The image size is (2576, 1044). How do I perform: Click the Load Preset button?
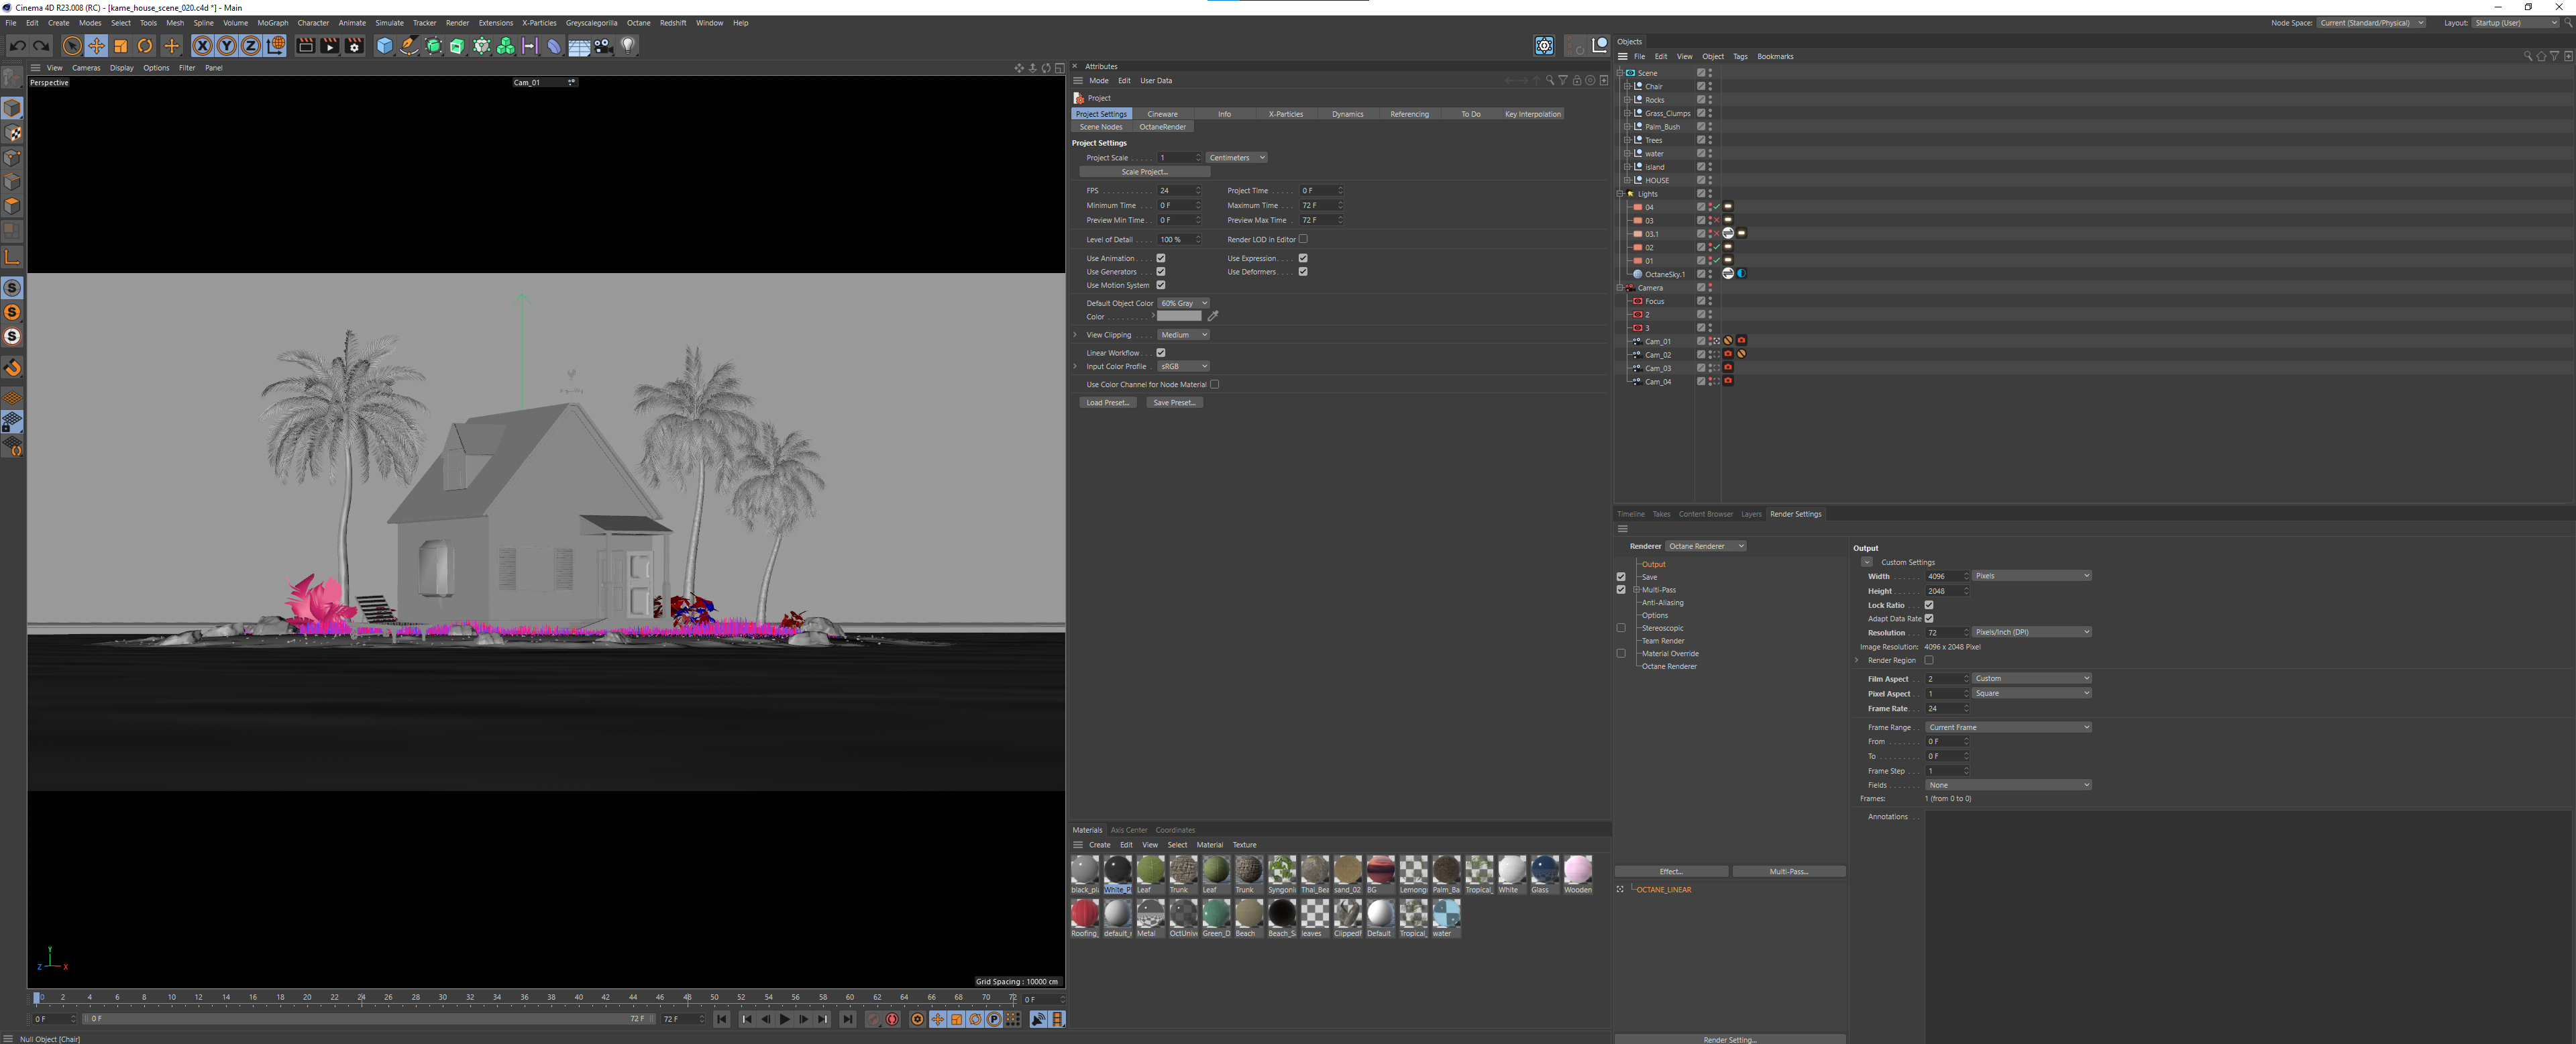pos(1107,403)
